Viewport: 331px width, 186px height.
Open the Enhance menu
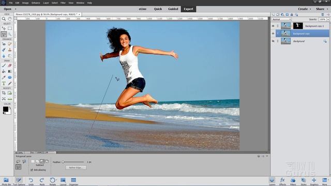[x=36, y=3]
